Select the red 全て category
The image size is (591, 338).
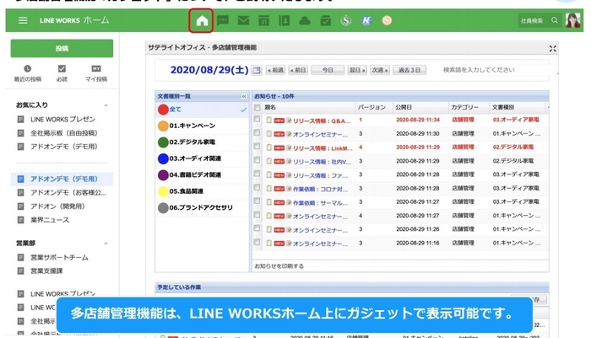(x=202, y=110)
